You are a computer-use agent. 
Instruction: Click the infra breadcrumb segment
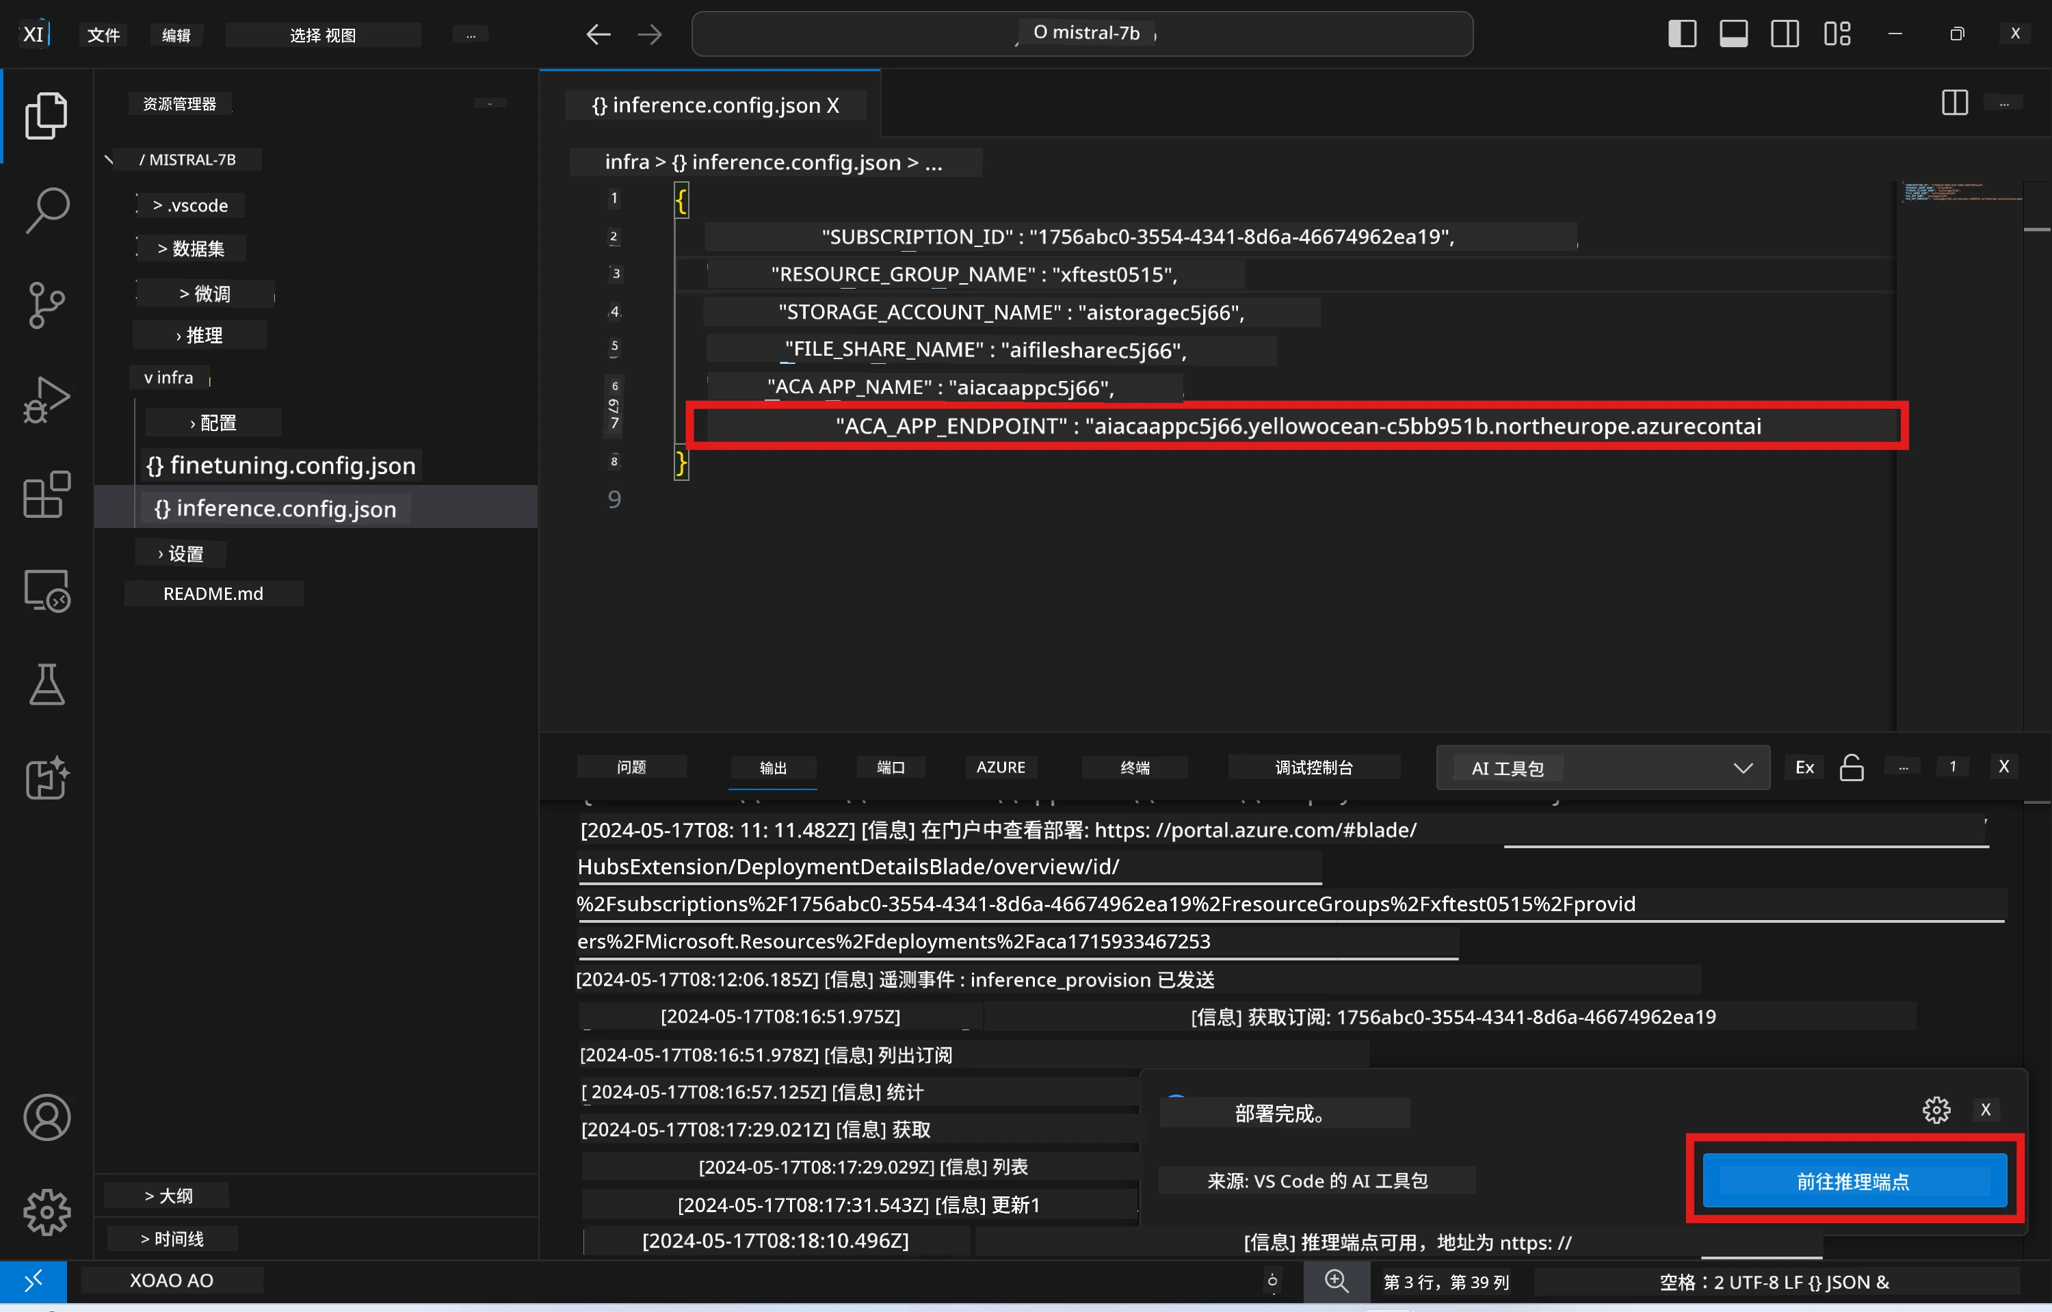(x=627, y=162)
